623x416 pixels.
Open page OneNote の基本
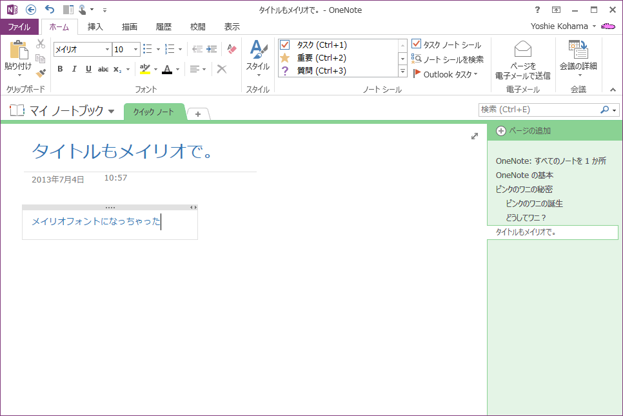coord(524,175)
